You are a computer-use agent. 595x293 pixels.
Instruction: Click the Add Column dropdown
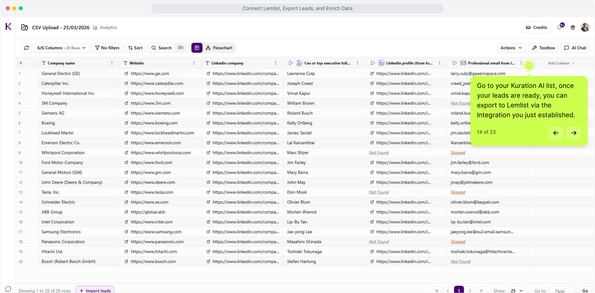561,63
